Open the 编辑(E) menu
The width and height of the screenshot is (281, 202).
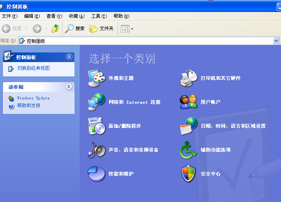(32, 16)
